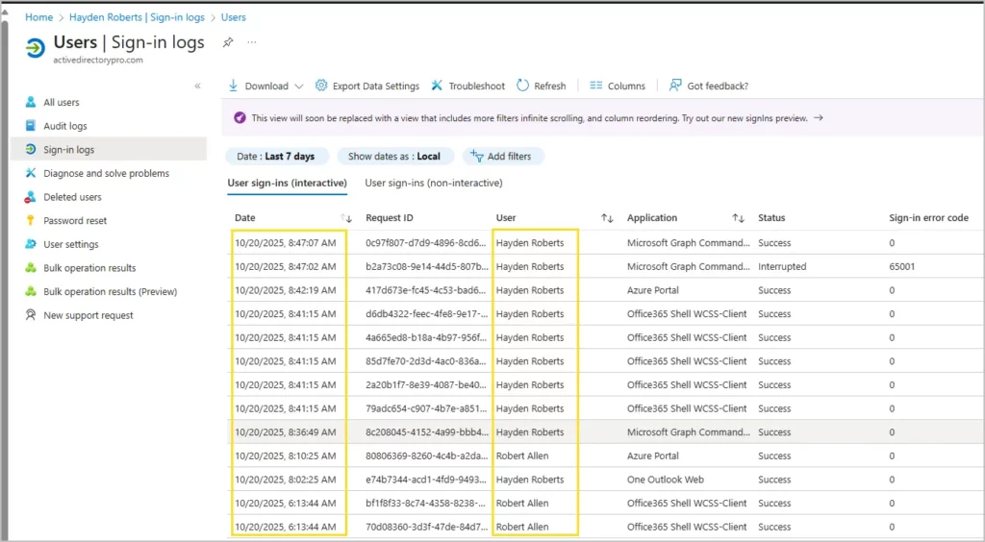Follow the arrow to signIns preview

coord(818,117)
